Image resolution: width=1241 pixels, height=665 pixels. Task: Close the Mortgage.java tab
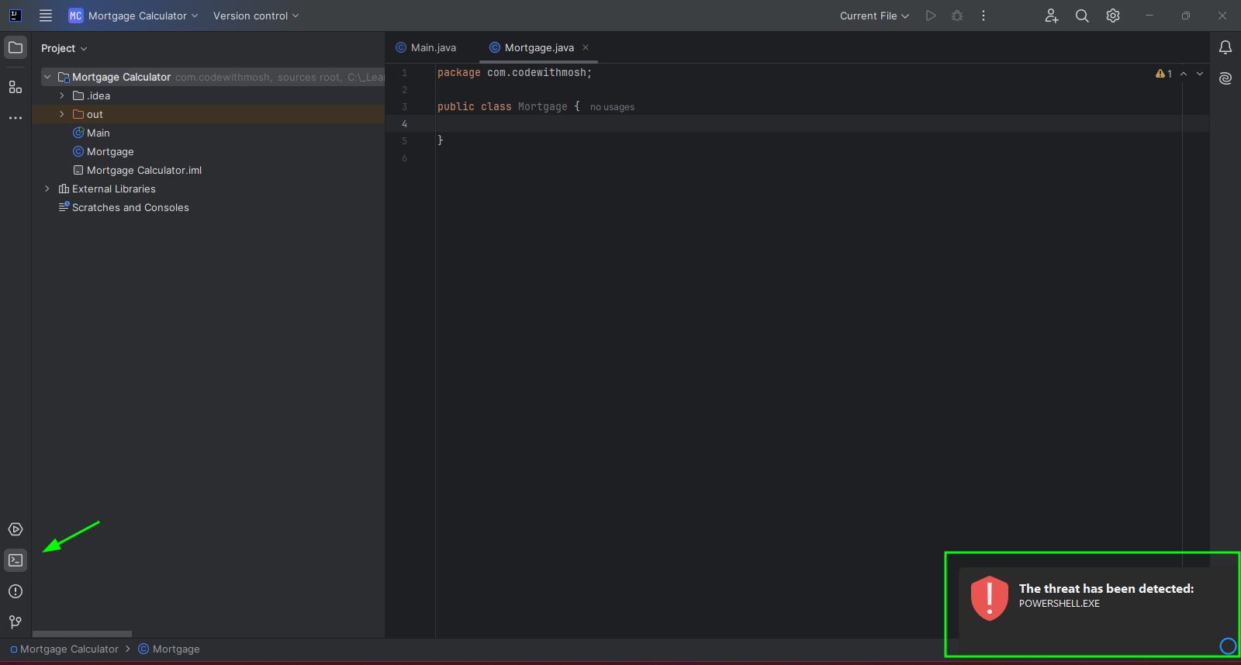coord(586,47)
